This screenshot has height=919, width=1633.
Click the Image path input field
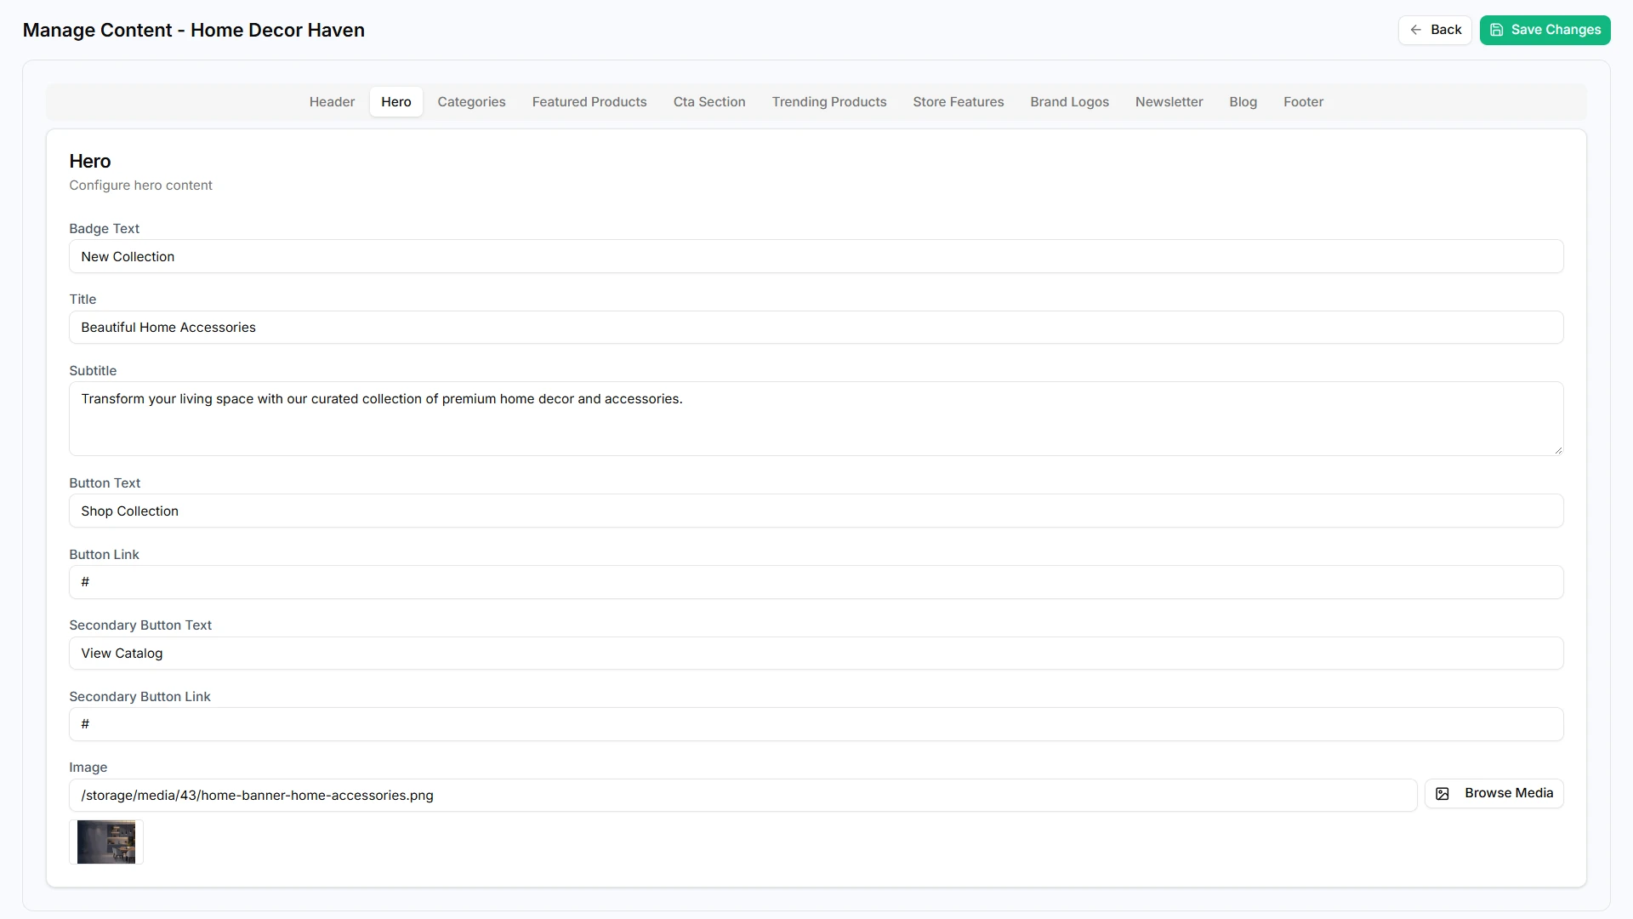(x=743, y=796)
